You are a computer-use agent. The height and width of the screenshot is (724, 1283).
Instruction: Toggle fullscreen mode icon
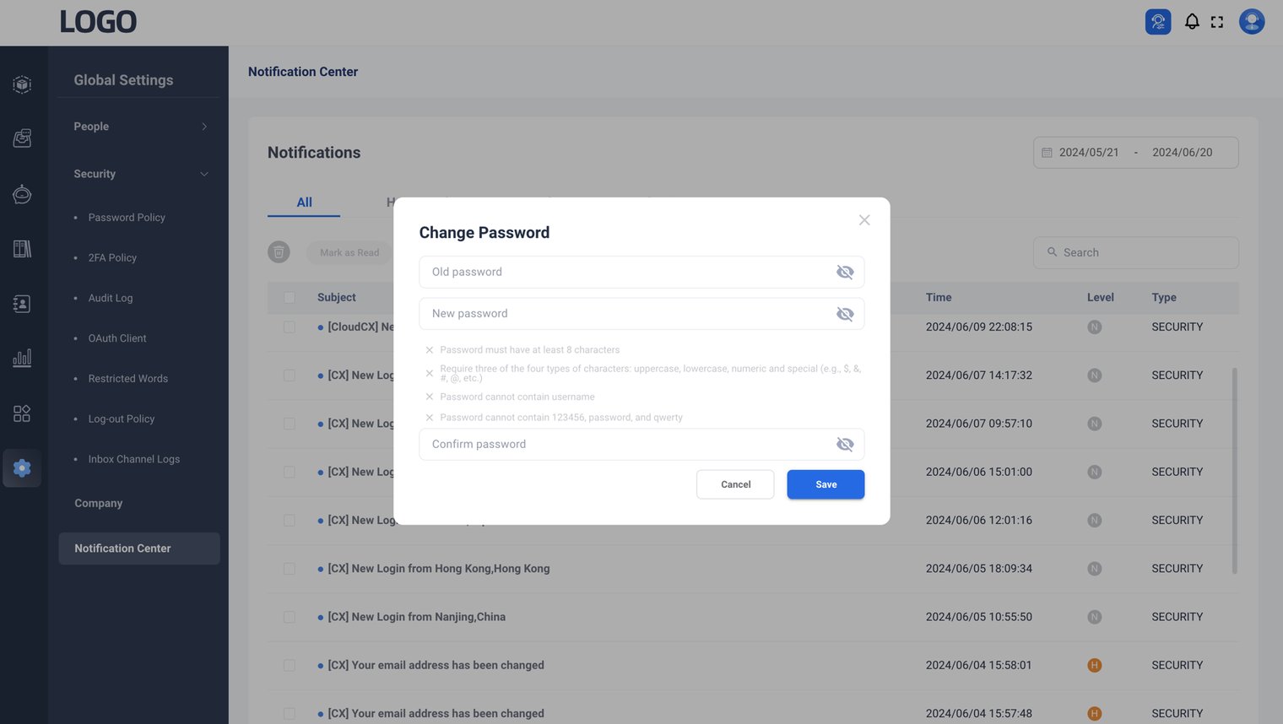tap(1216, 22)
